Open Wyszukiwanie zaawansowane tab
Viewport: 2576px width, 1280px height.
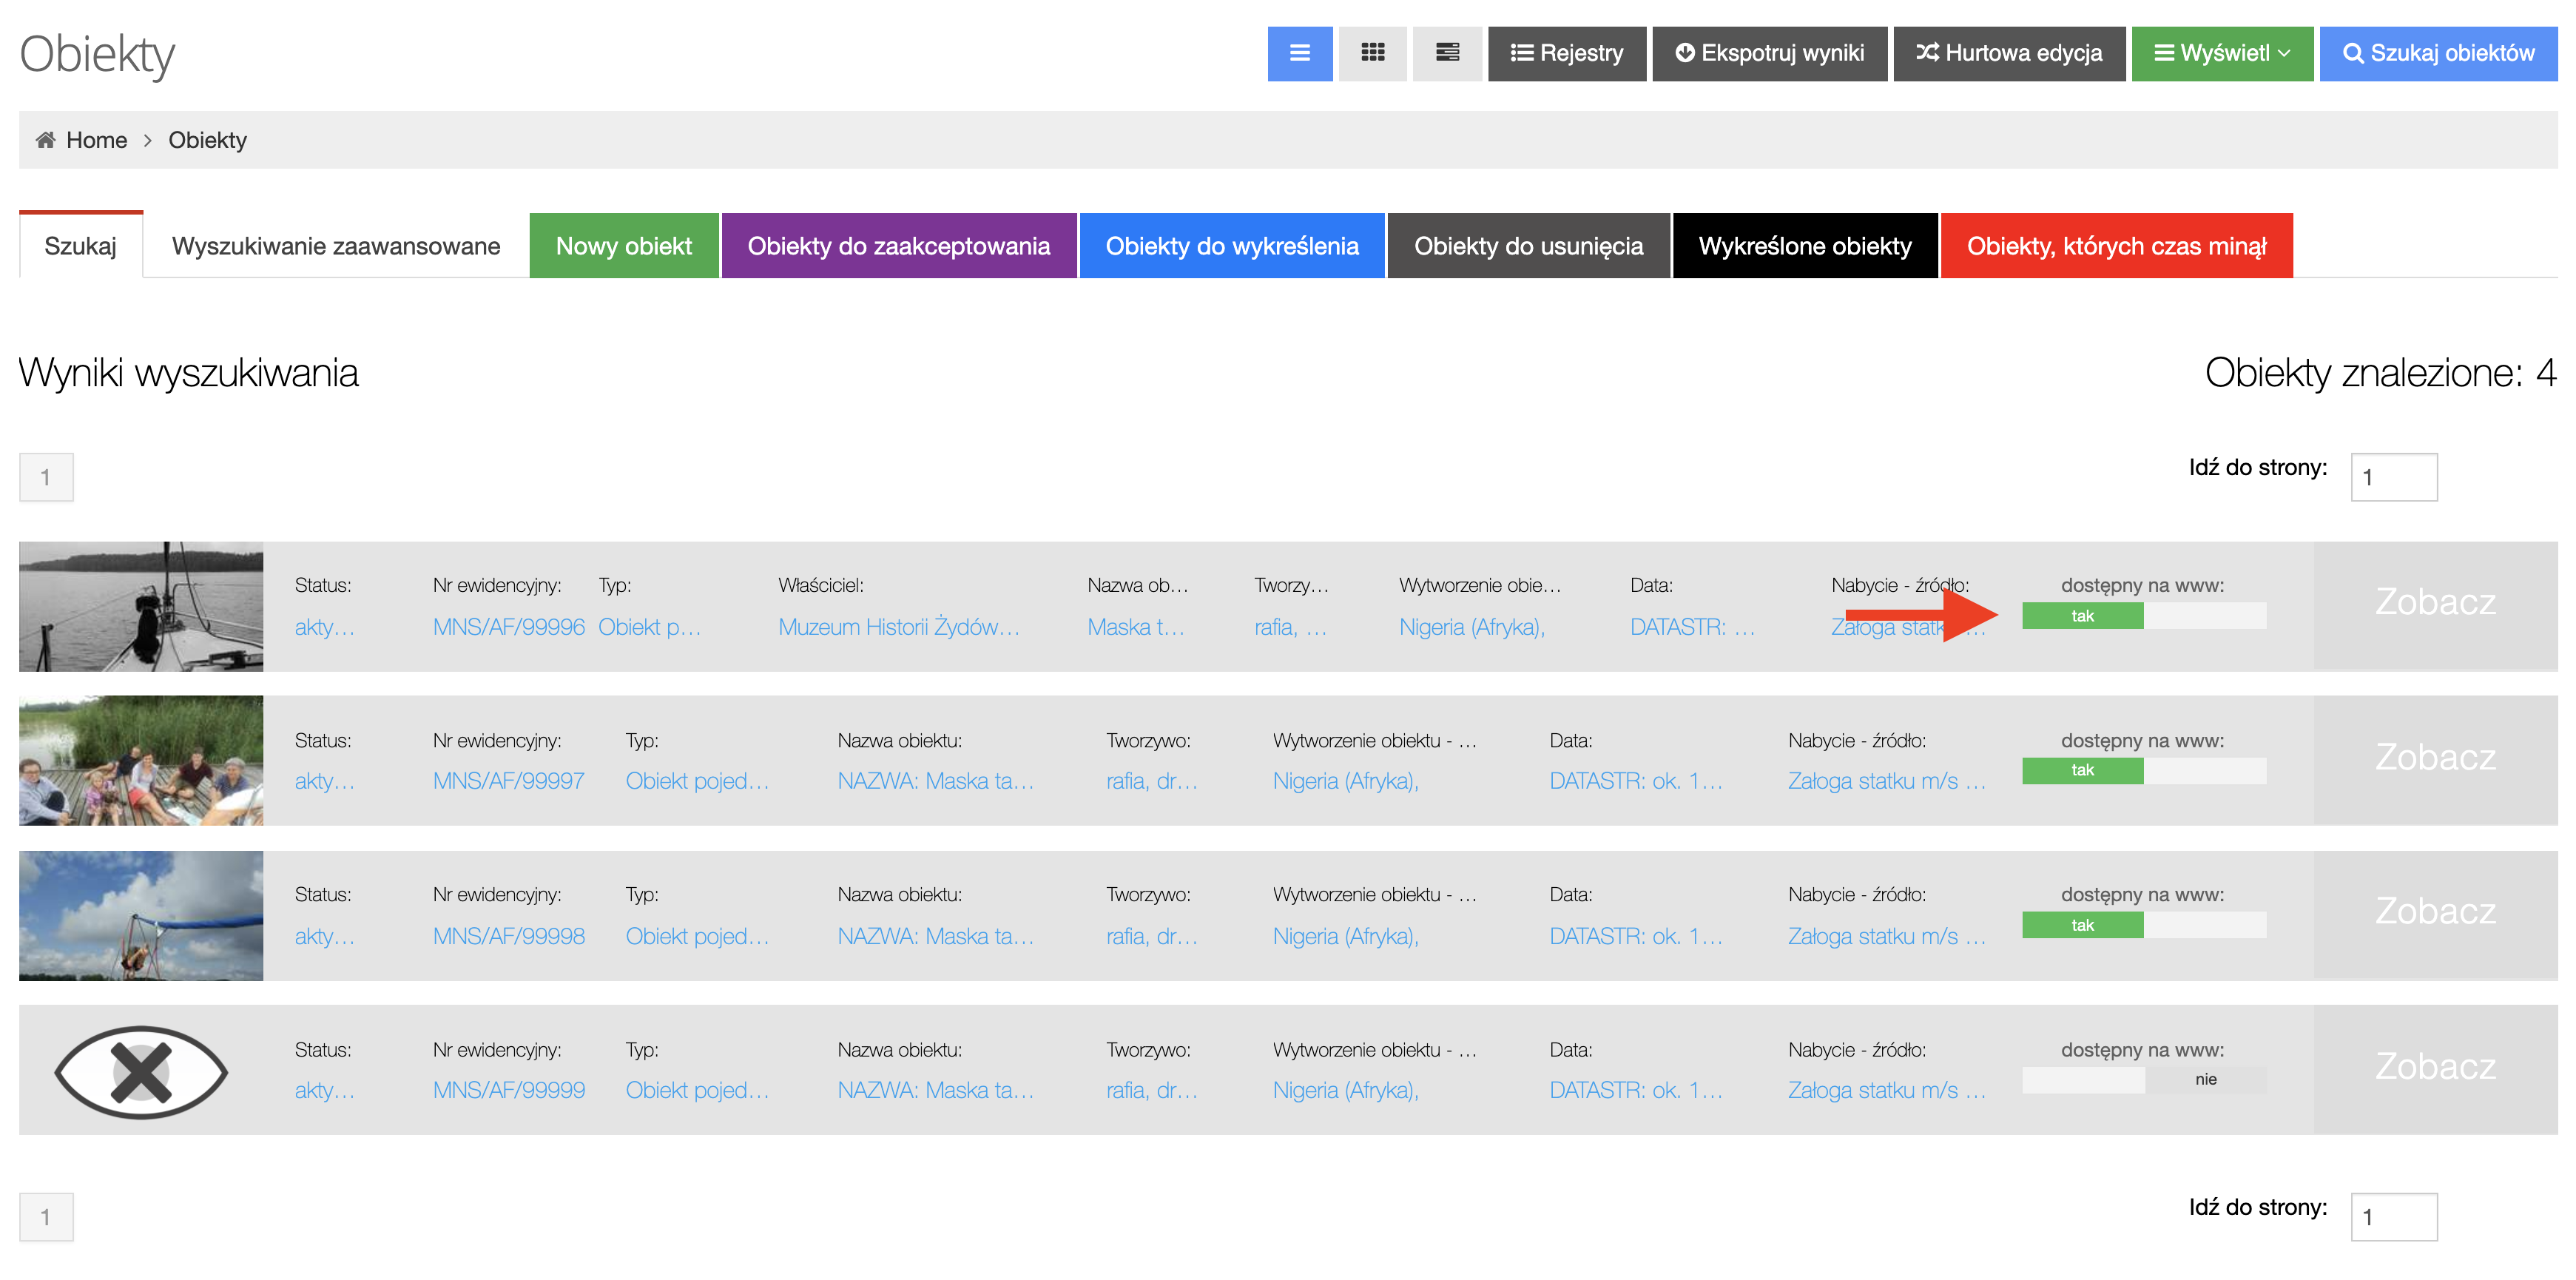[x=335, y=246]
